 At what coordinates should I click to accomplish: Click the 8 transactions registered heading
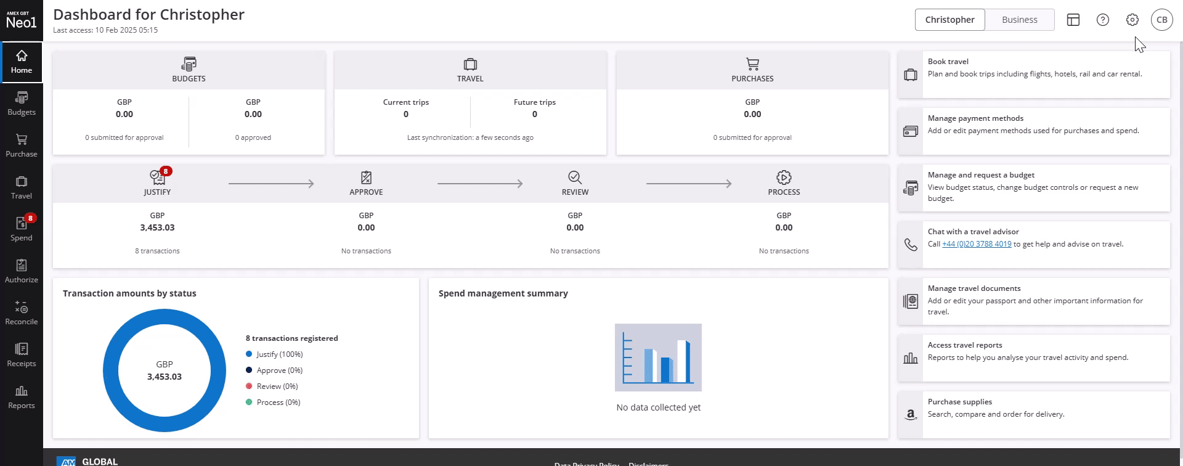point(292,338)
